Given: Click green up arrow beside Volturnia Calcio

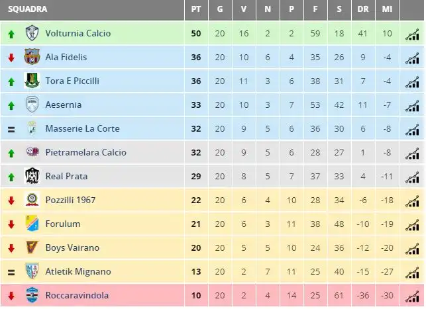Looking at the screenshot, I should pos(11,34).
